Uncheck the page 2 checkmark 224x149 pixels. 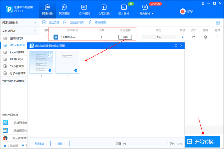point(76,71)
